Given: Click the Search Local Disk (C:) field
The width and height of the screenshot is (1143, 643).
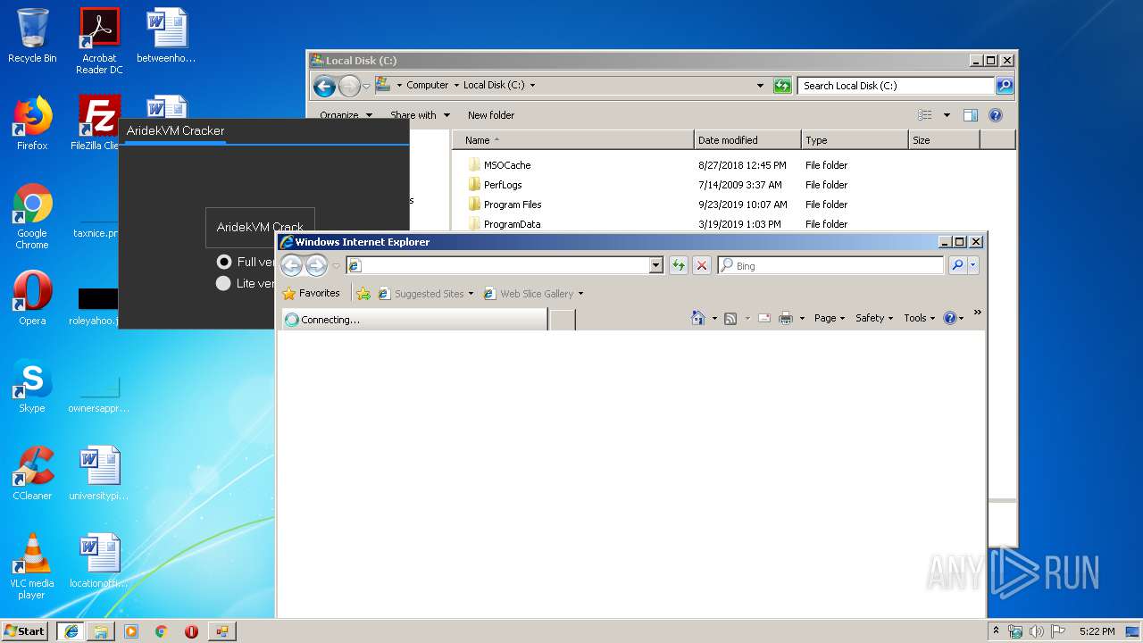Looking at the screenshot, I should (x=896, y=86).
